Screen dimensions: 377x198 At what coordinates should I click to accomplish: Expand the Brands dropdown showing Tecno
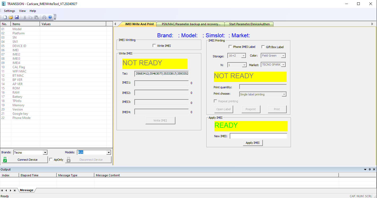click(45, 153)
